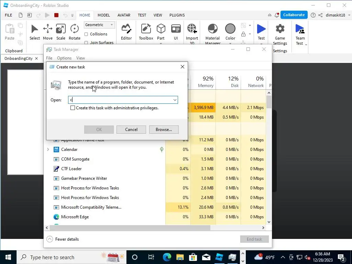Open Microsoft Store from the taskbar
This screenshot has width=352, height=264.
pos(193,257)
